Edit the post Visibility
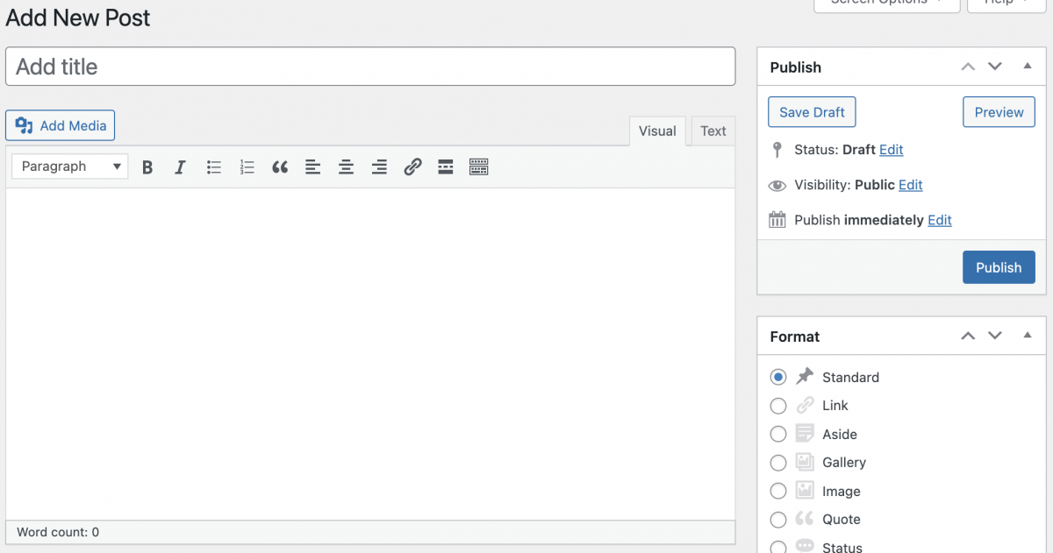The height and width of the screenshot is (553, 1053). (x=911, y=185)
